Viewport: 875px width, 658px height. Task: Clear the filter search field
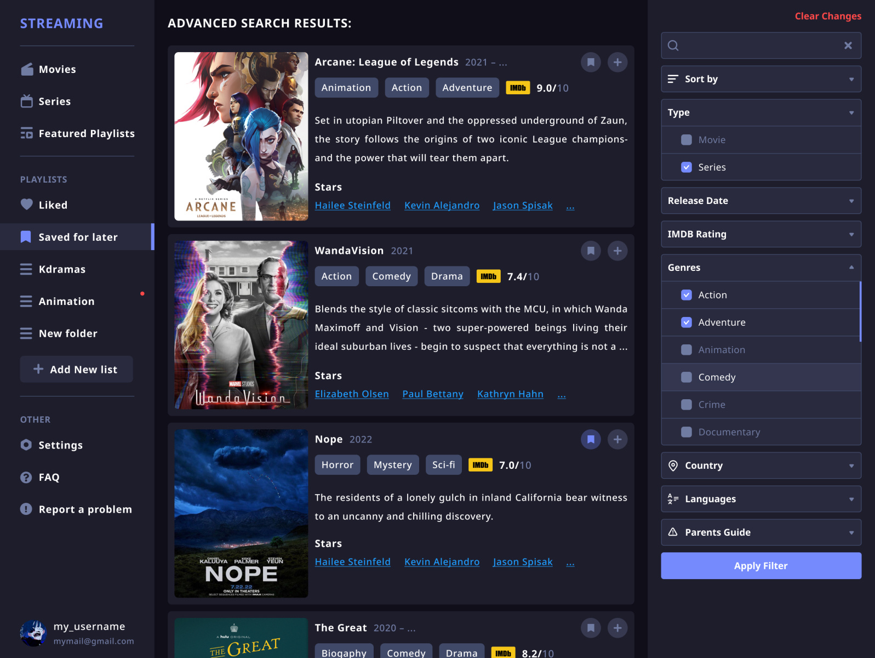(x=848, y=46)
